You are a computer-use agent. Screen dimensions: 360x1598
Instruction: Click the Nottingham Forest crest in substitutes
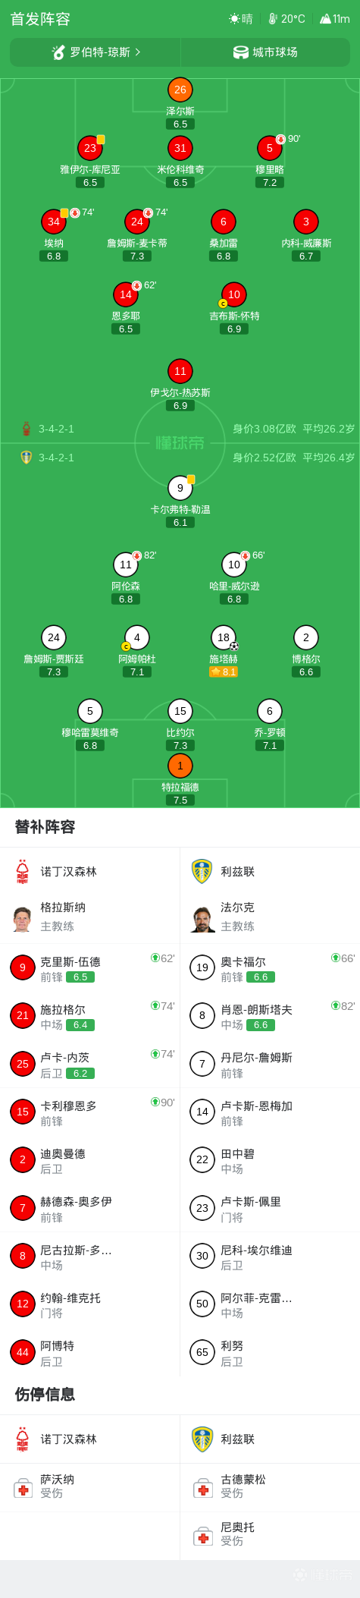(23, 871)
